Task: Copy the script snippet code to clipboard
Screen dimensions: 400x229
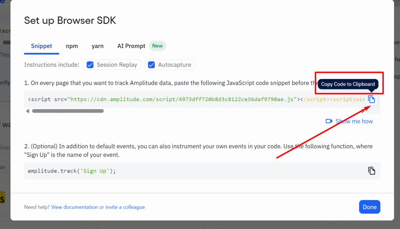Action: point(371,99)
